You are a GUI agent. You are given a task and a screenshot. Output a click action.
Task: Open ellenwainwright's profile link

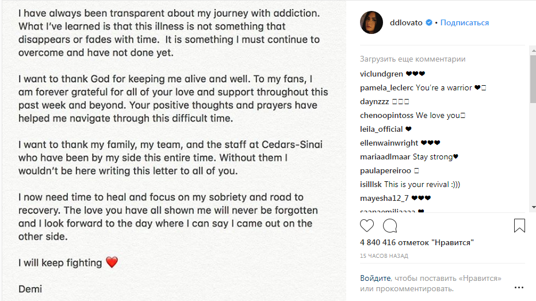click(389, 143)
